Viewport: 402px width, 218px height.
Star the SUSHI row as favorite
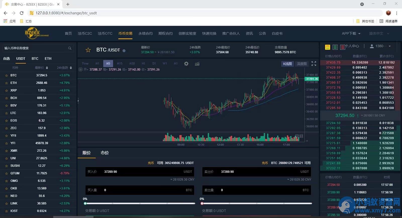coord(7,166)
